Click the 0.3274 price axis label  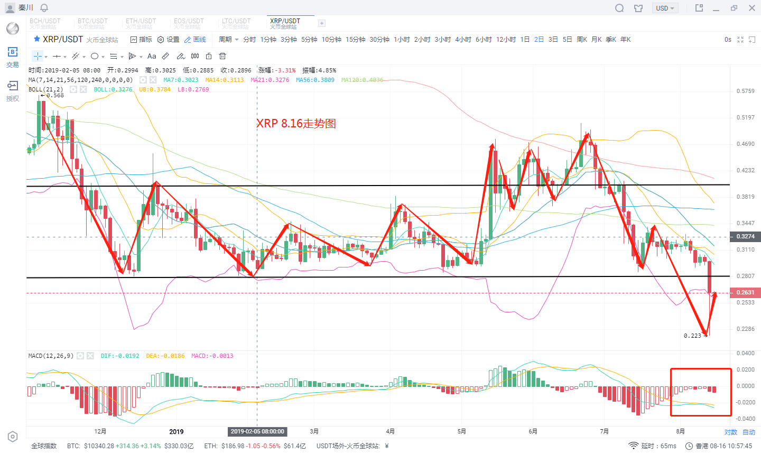[x=745, y=236]
